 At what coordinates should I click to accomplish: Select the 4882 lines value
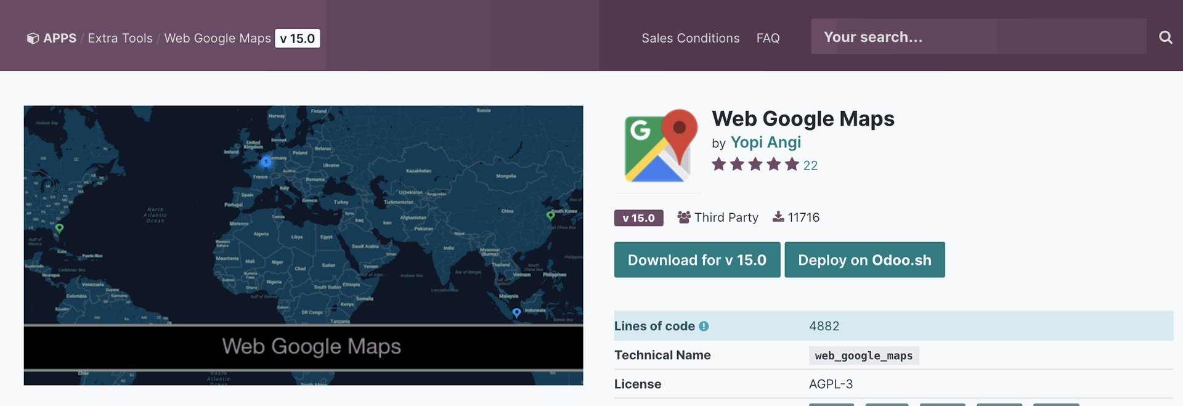[824, 326]
